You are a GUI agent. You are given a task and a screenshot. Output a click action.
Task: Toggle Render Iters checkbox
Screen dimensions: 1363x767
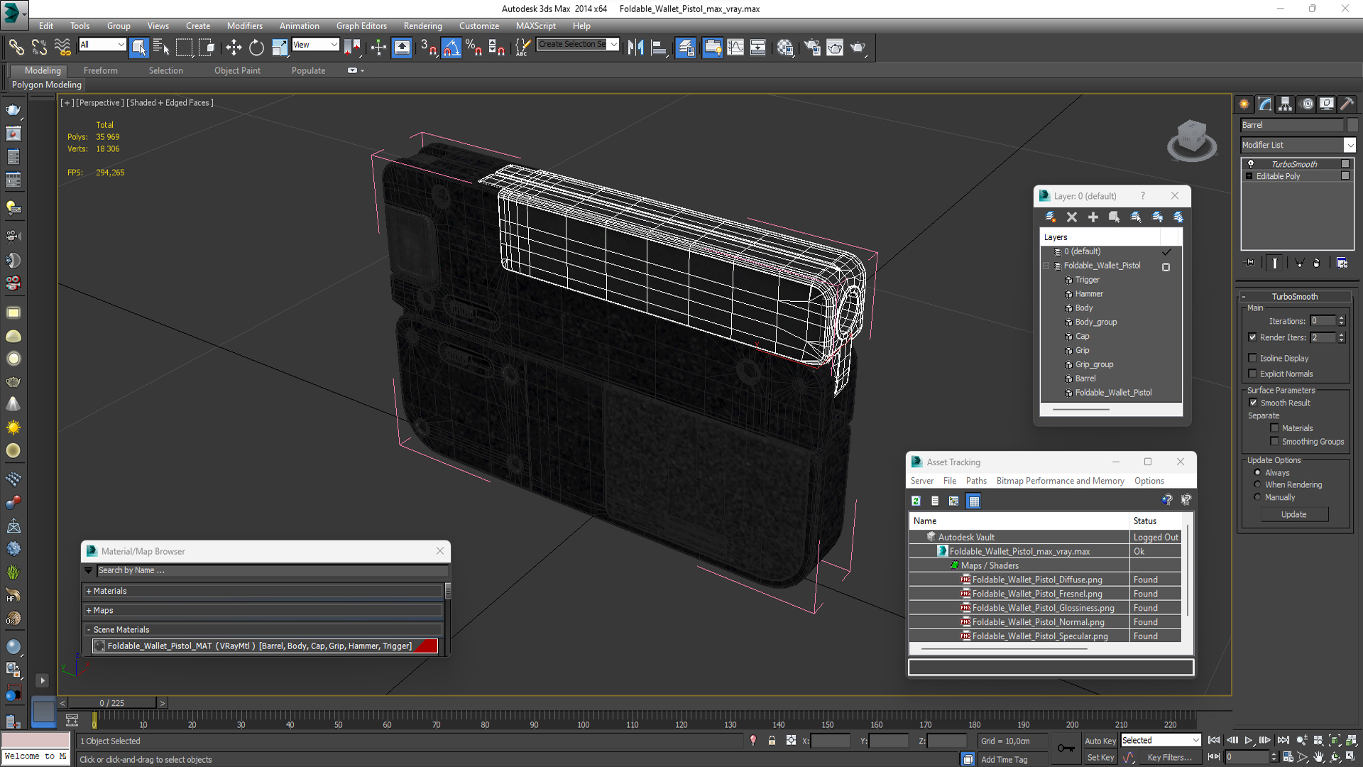coord(1253,337)
